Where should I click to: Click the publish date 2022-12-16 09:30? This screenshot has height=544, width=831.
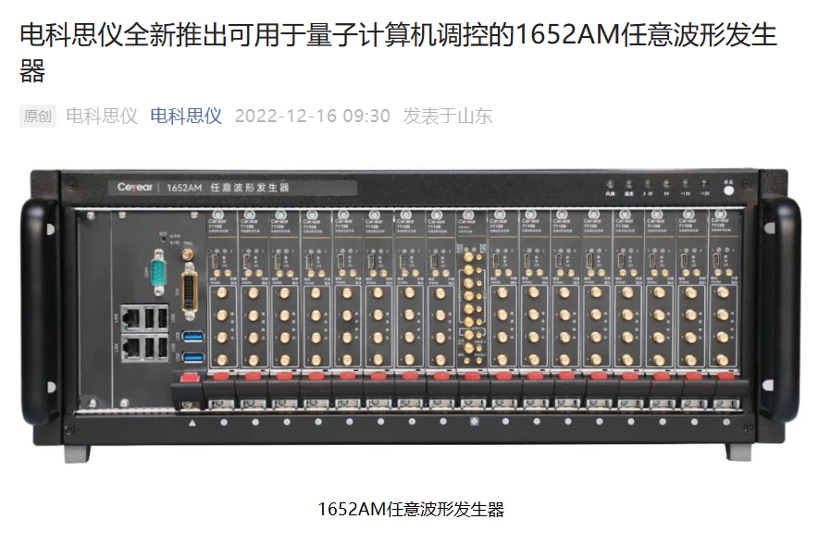(x=313, y=116)
